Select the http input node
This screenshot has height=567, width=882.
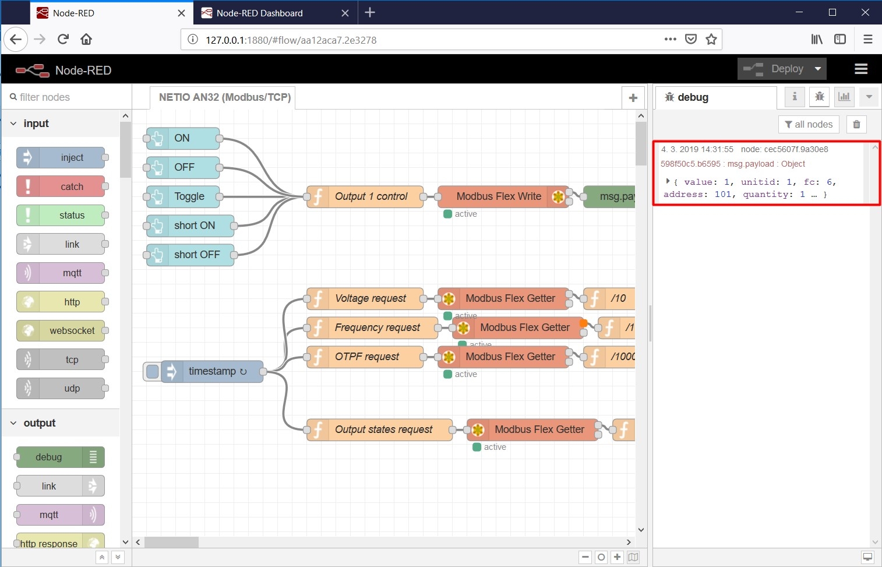point(61,302)
